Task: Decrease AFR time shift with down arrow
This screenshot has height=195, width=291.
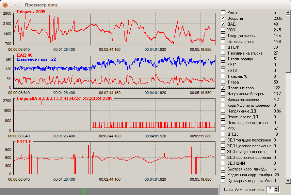Action: pyautogui.click(x=276, y=191)
